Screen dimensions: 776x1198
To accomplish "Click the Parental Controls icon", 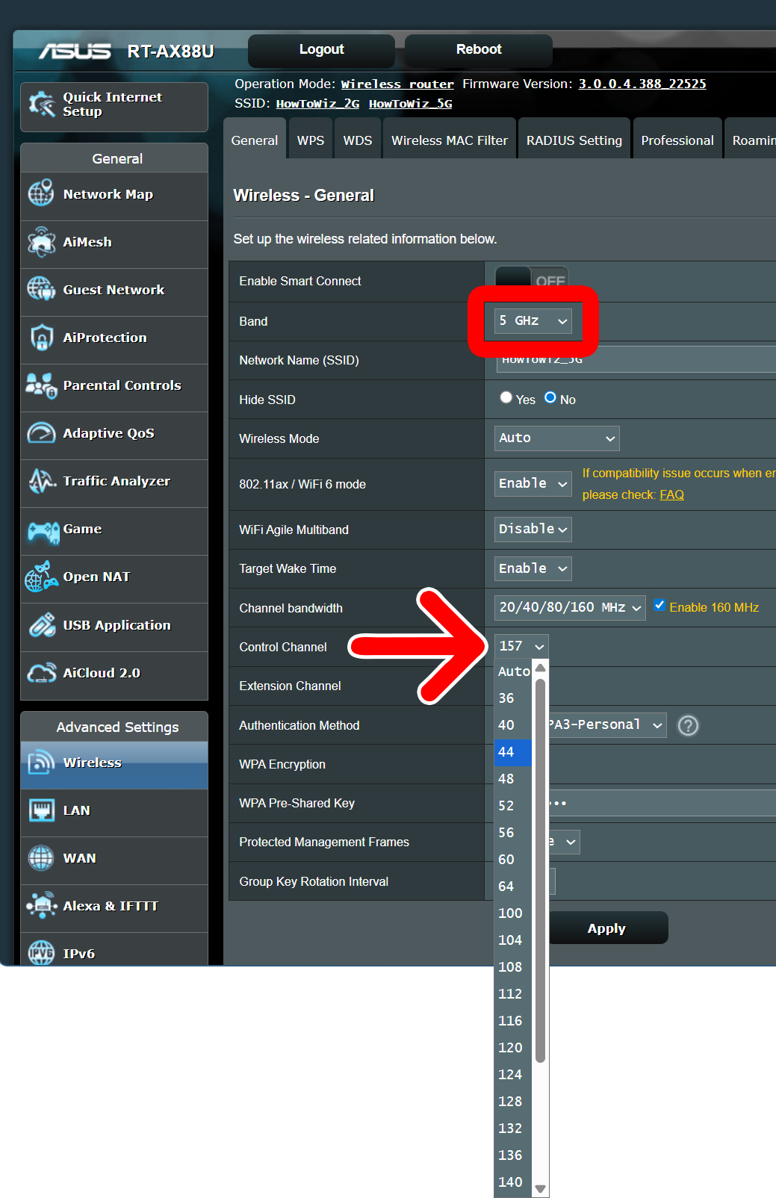I will (x=41, y=385).
